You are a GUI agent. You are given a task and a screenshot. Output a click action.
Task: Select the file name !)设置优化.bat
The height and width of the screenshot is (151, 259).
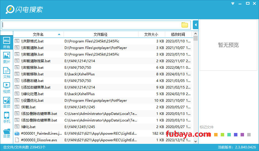pyautogui.click(x=32, y=100)
